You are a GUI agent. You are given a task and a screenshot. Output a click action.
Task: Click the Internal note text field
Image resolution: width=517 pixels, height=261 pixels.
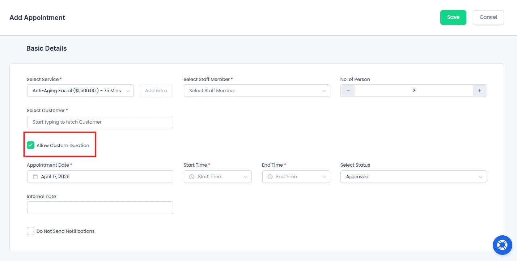(100, 208)
